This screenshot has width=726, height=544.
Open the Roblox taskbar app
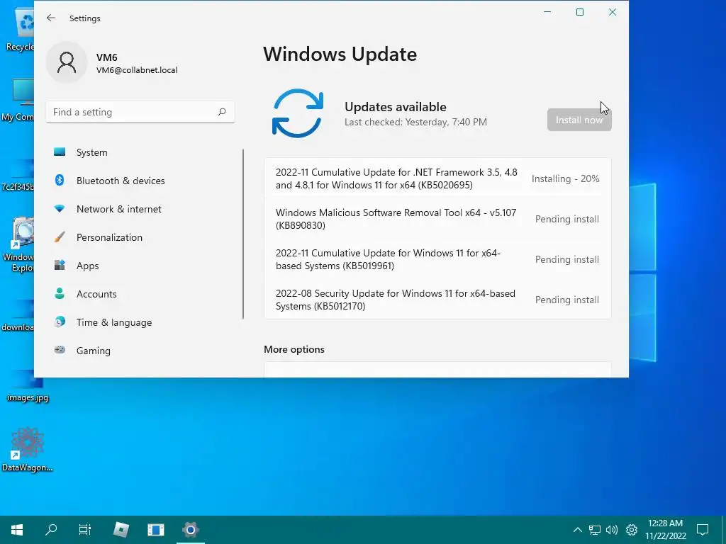click(x=121, y=530)
